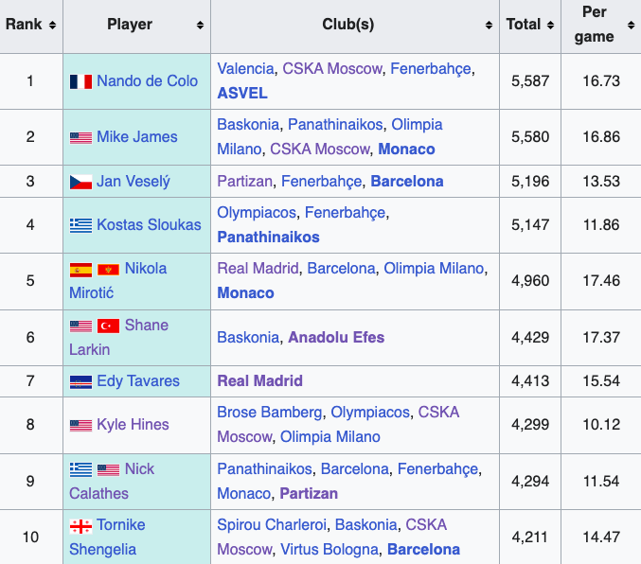Click the Greek flag beside Kostas Sloukas
Screen dimensions: 641x564
80,225
